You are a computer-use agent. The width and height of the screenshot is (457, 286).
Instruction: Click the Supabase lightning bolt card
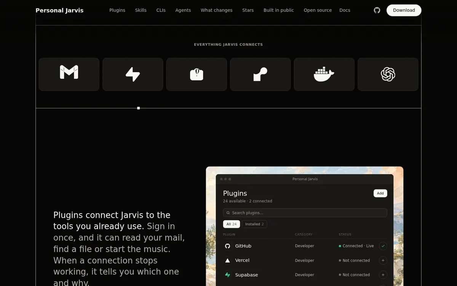point(133,74)
